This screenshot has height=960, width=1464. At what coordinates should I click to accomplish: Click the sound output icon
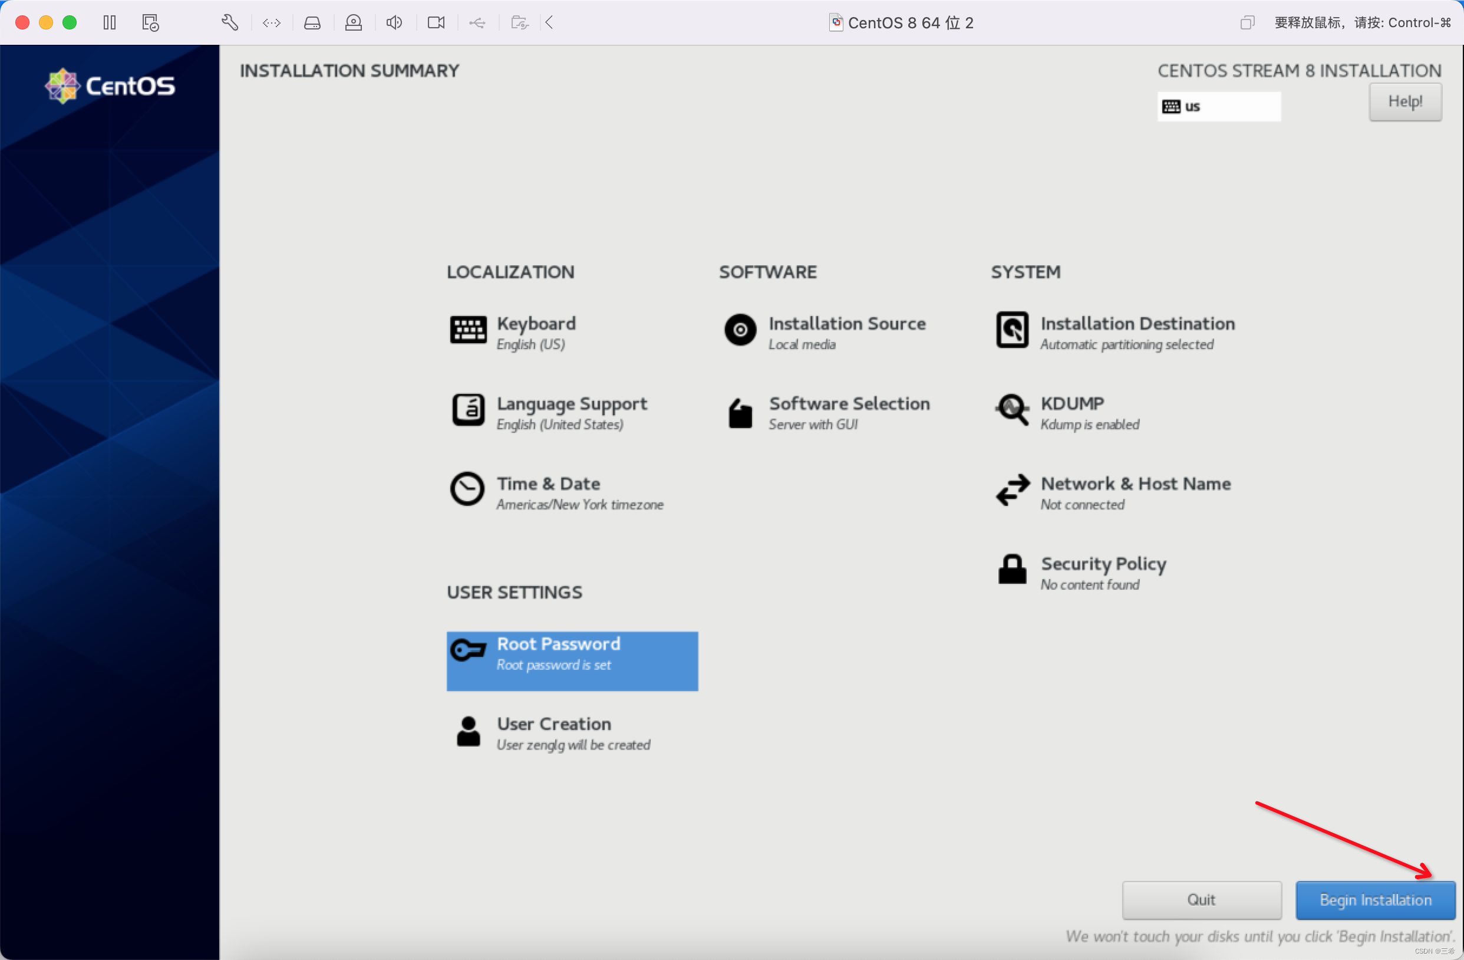(x=394, y=22)
